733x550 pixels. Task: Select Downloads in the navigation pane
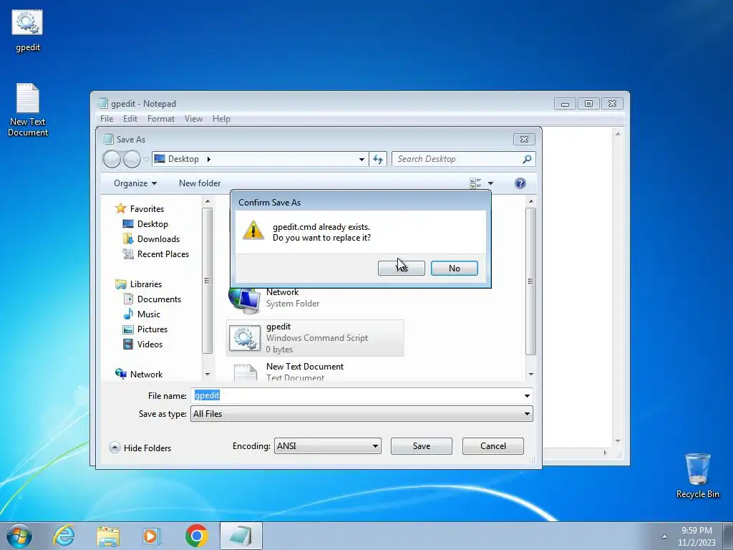158,239
